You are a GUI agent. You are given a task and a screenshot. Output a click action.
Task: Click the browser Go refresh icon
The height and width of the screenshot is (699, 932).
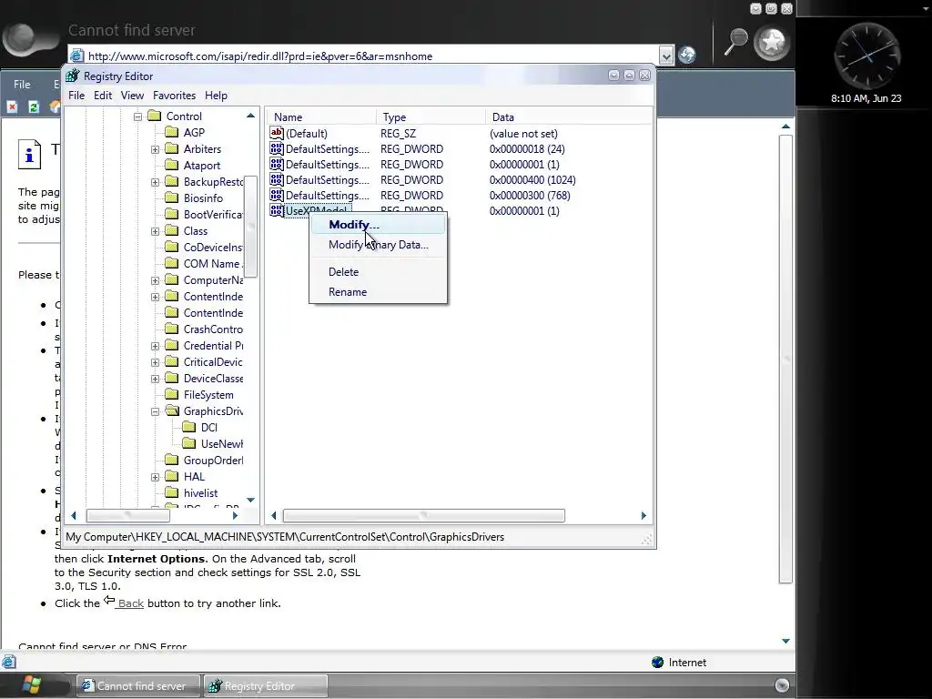click(x=687, y=55)
